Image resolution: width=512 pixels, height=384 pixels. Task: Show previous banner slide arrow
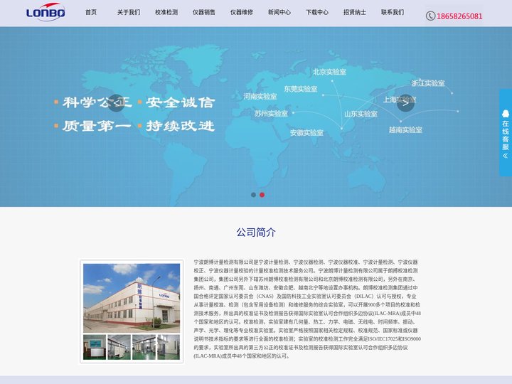tap(117, 103)
